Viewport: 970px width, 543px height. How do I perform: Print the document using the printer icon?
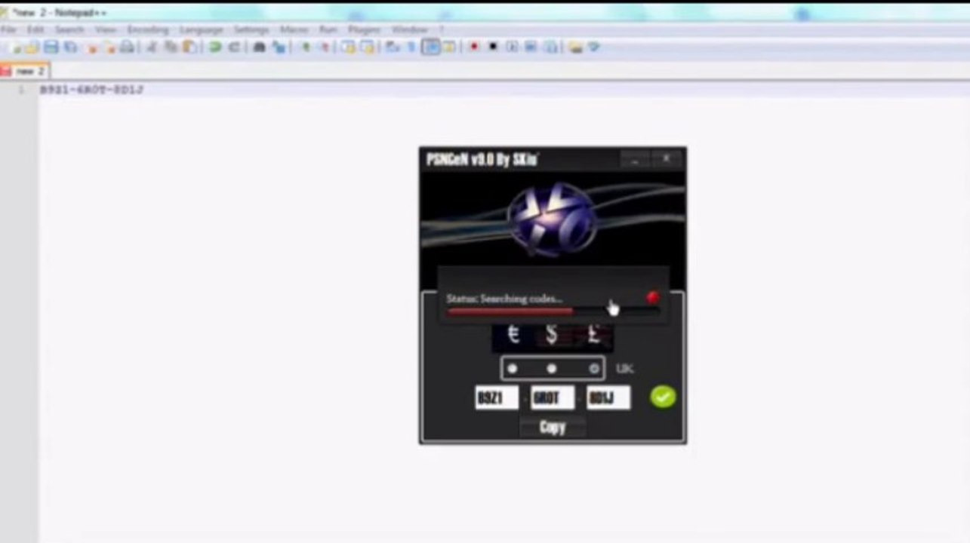click(x=127, y=47)
